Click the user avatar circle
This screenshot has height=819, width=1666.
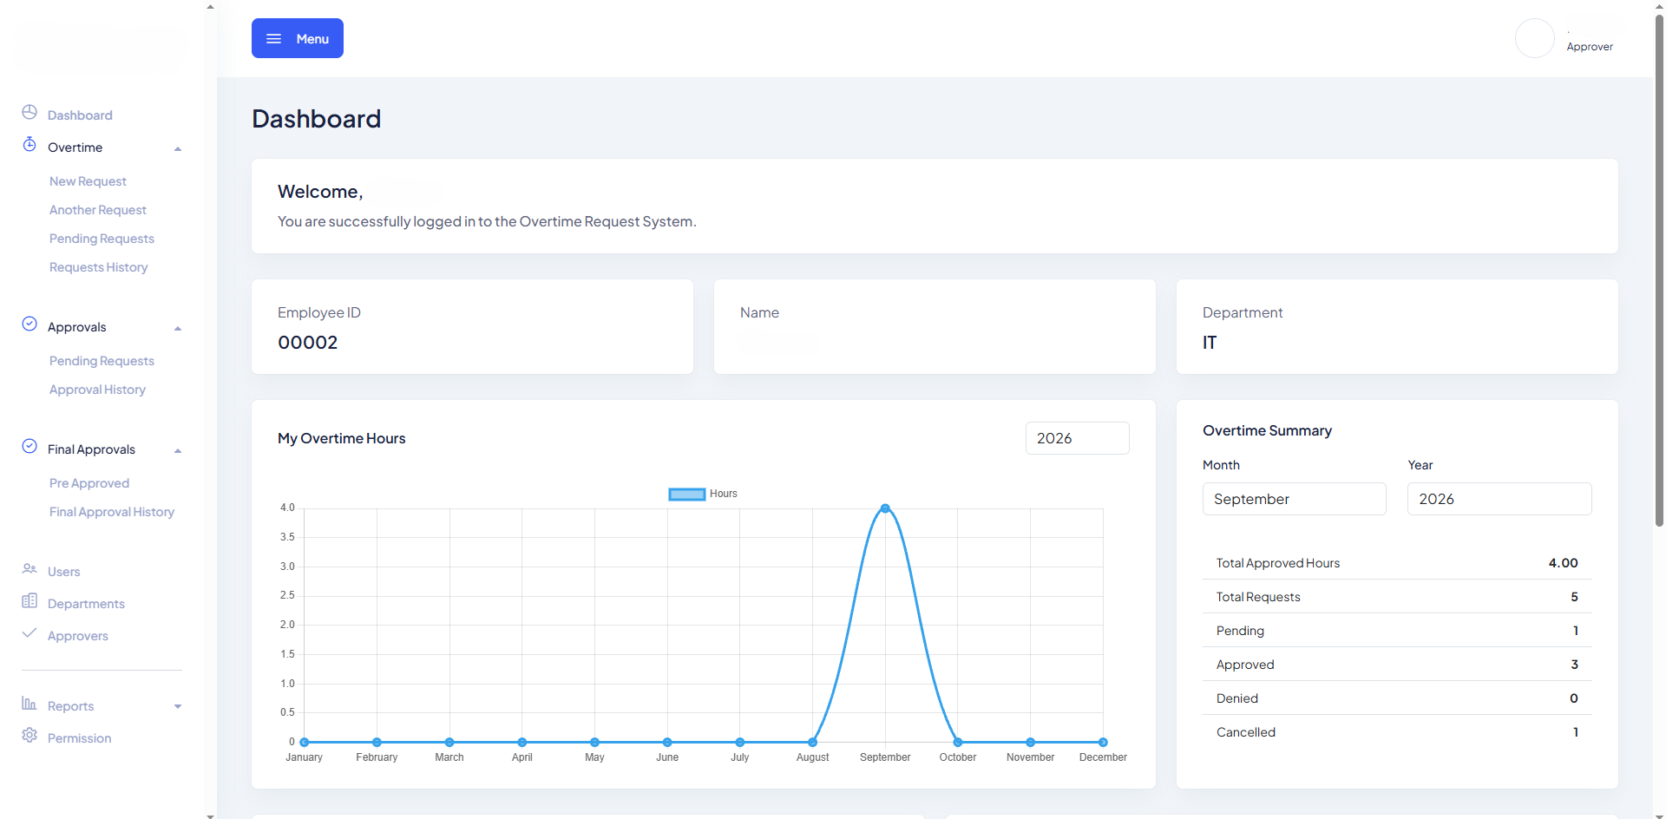click(x=1534, y=38)
